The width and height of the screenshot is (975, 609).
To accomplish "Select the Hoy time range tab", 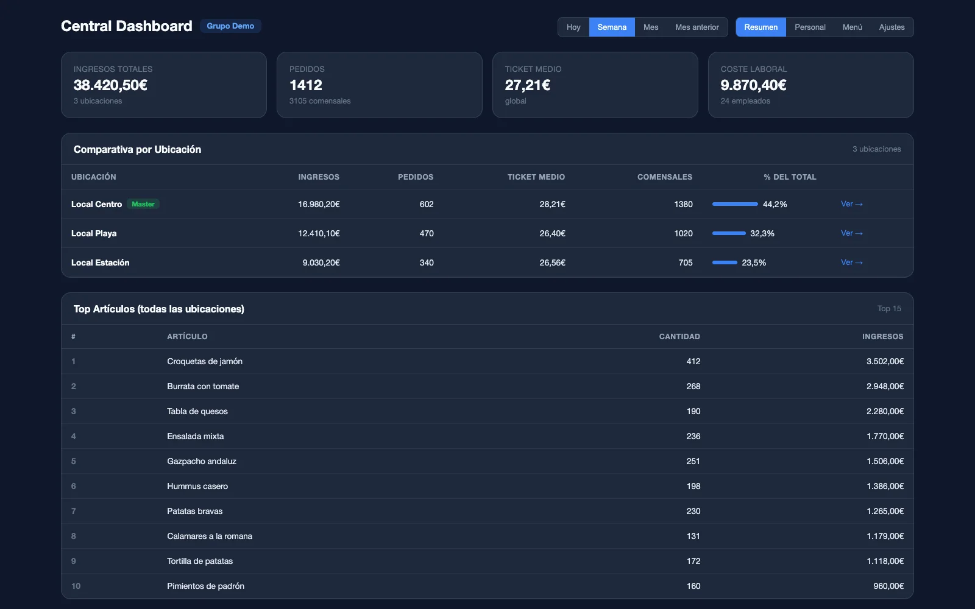I will coord(573,27).
